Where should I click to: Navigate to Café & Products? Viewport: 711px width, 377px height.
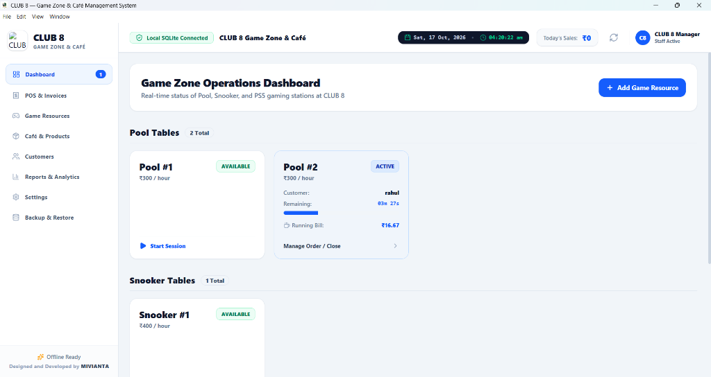pyautogui.click(x=59, y=137)
